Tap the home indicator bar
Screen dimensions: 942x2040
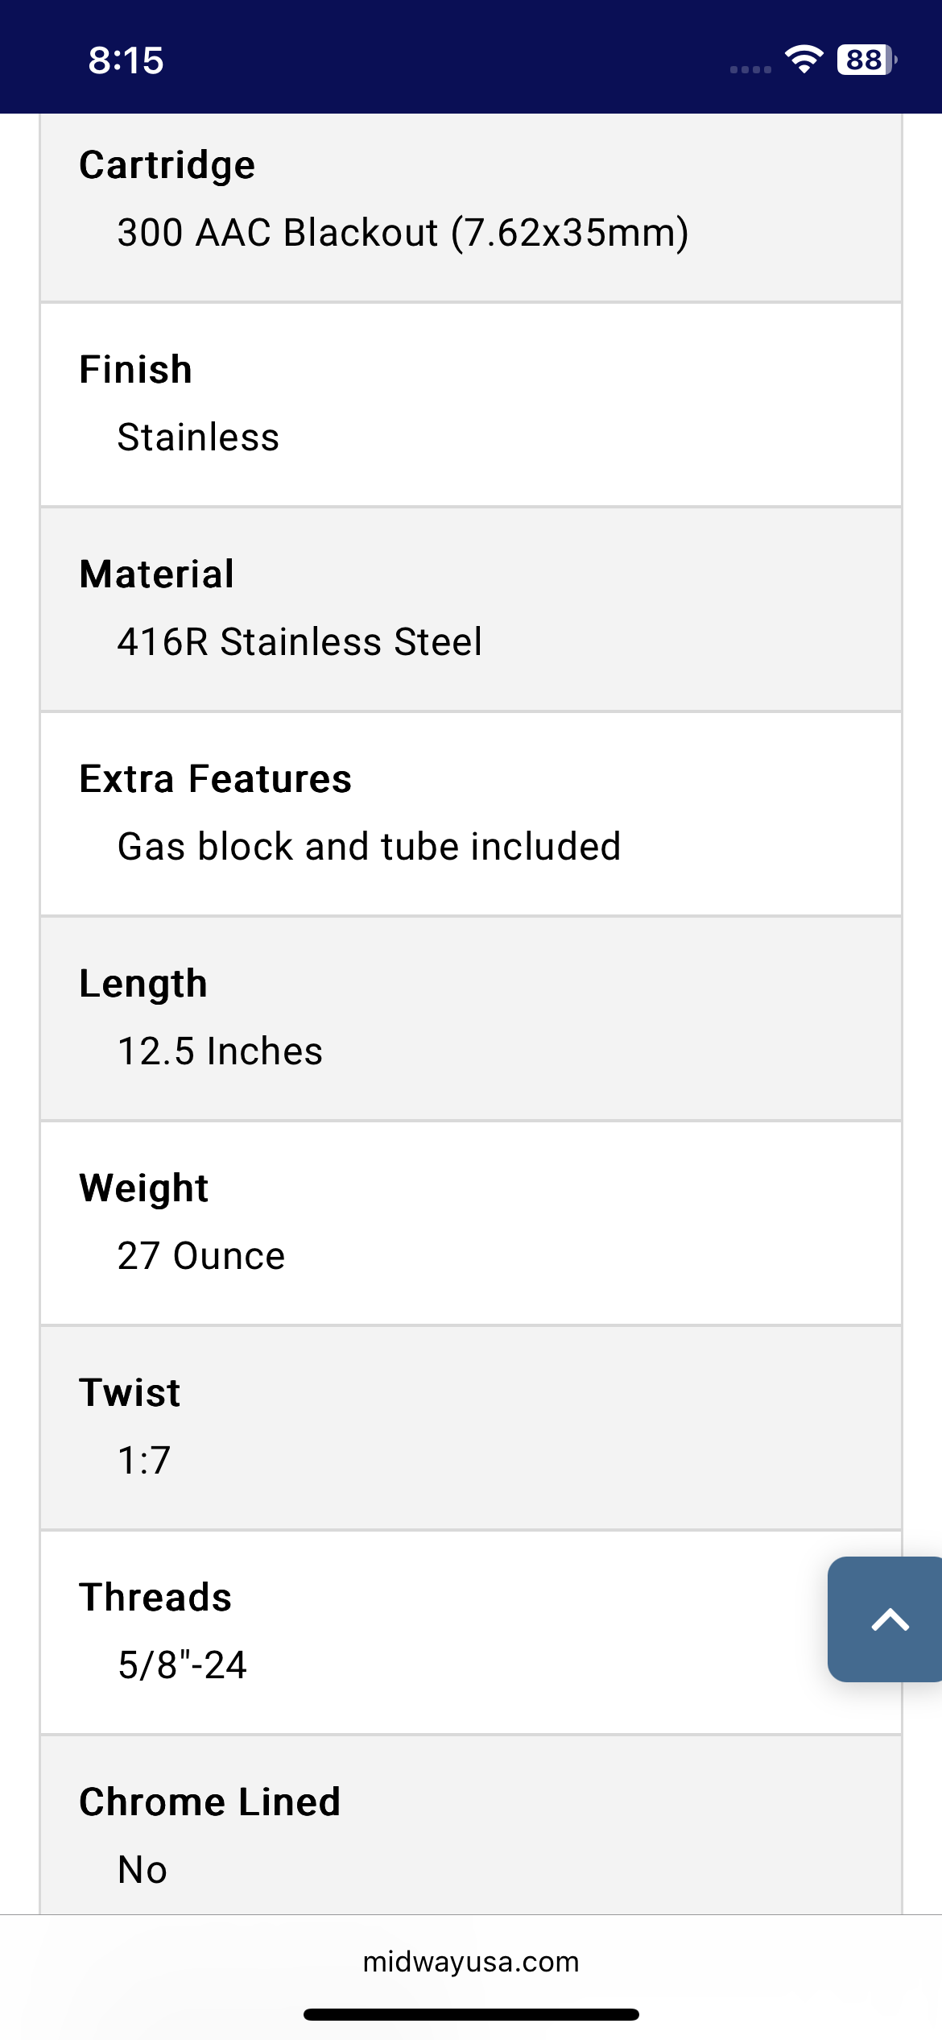471,2014
